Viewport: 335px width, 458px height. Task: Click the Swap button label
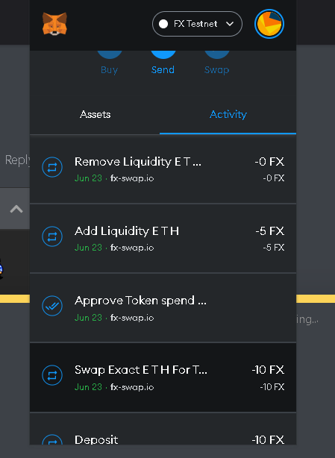pyautogui.click(x=216, y=70)
